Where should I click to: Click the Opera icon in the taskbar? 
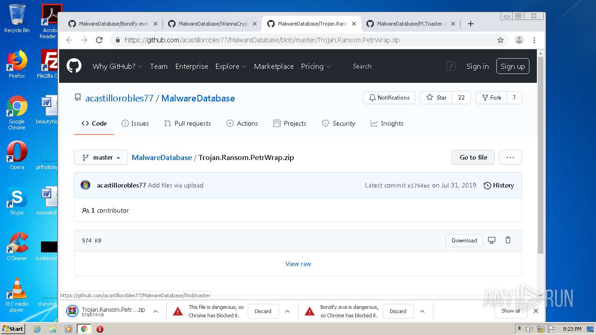[x=100, y=329]
